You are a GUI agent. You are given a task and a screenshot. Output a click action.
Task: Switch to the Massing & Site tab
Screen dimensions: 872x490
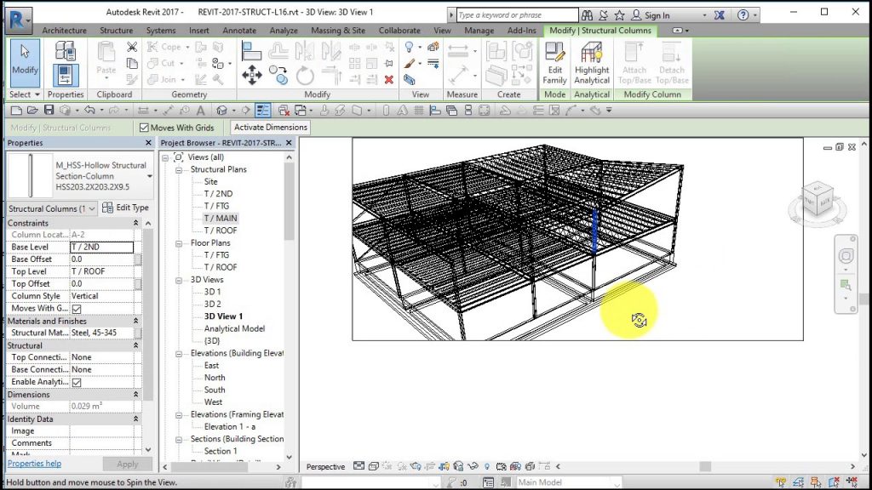coord(338,31)
